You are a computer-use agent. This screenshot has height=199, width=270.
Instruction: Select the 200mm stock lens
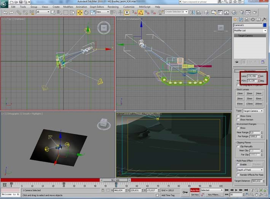click(259, 104)
